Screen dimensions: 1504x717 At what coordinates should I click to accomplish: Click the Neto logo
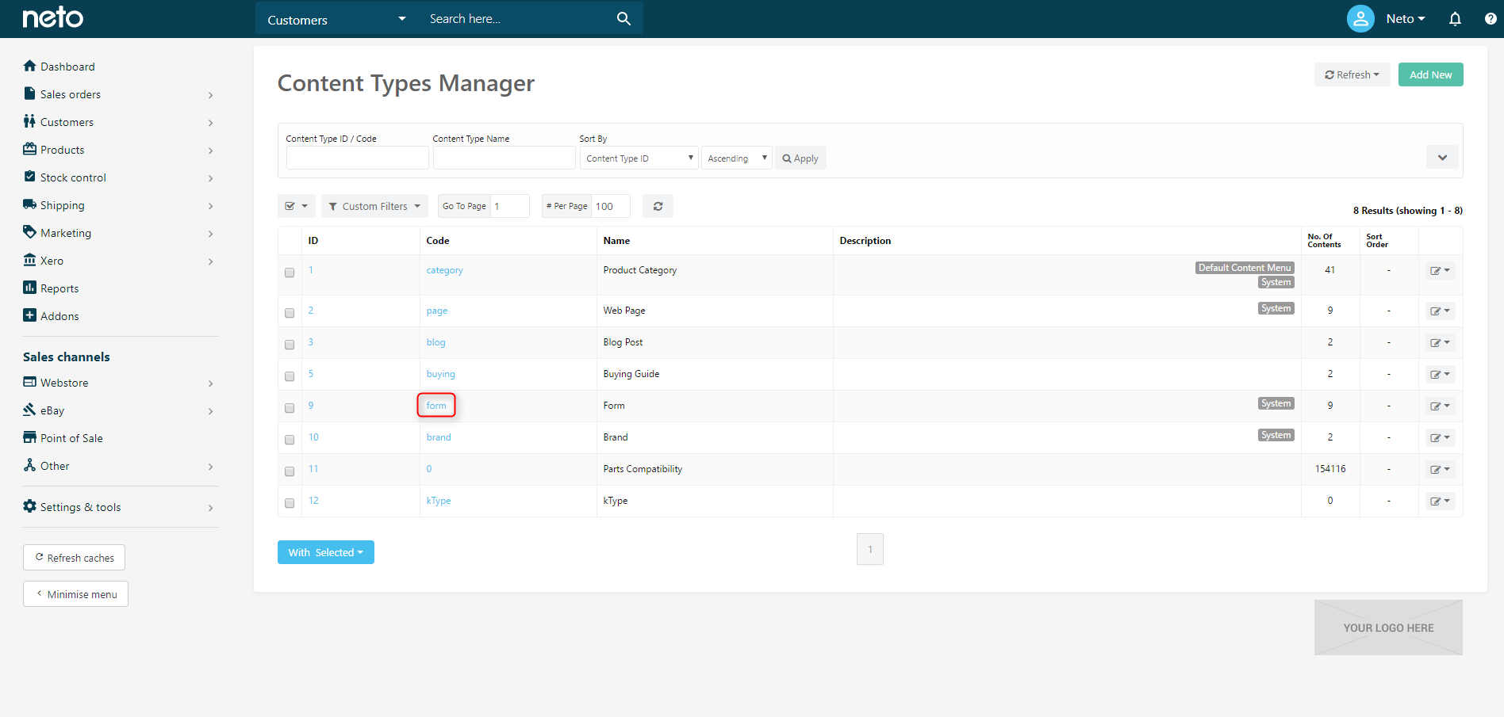[x=52, y=17]
